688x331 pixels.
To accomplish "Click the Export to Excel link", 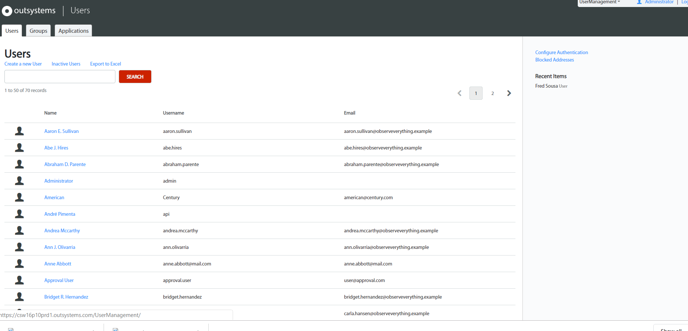I will tap(105, 64).
